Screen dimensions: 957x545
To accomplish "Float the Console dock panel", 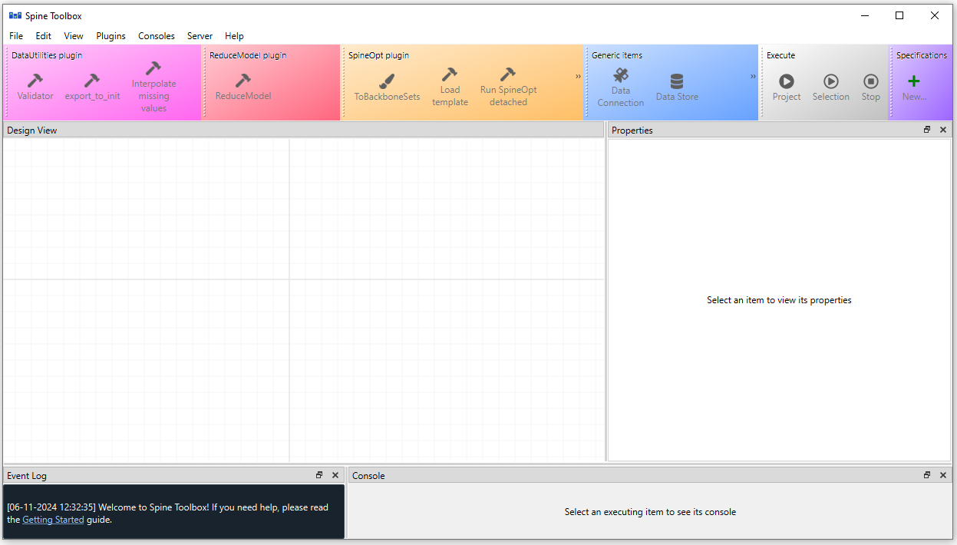I will point(927,475).
